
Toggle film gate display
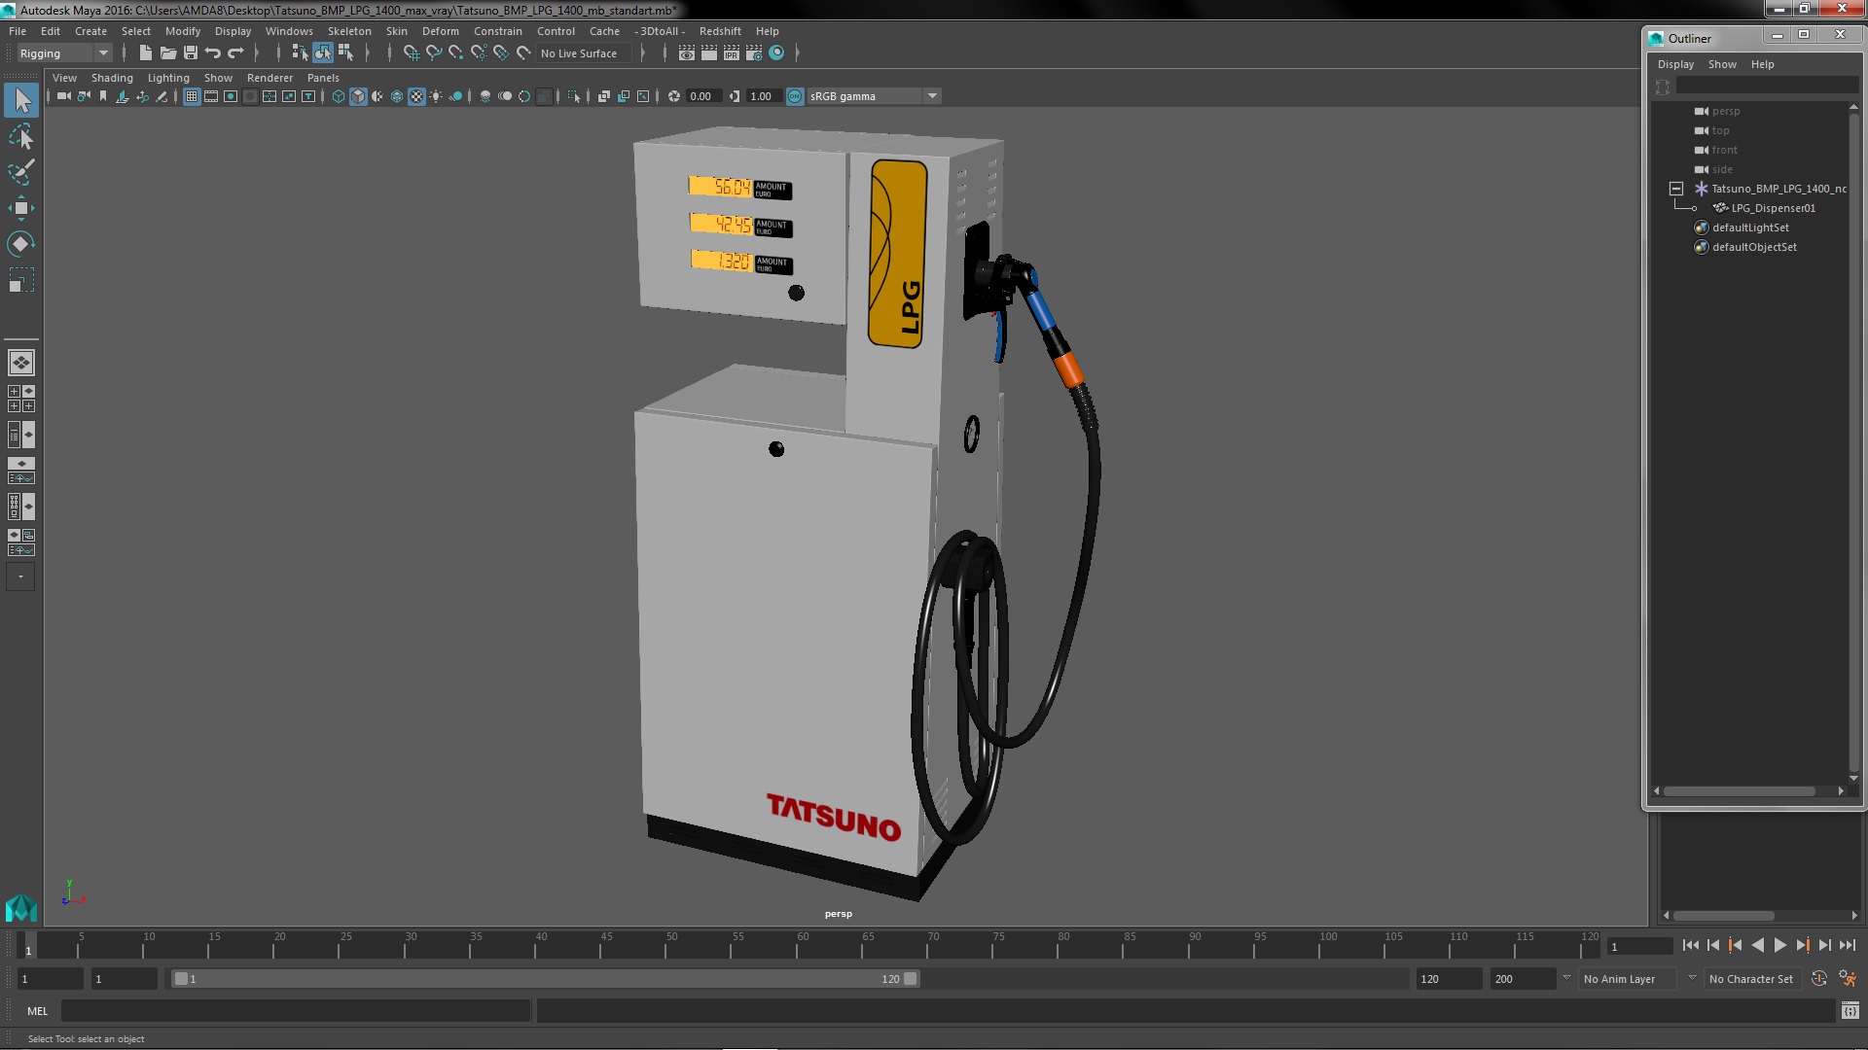pos(211,96)
